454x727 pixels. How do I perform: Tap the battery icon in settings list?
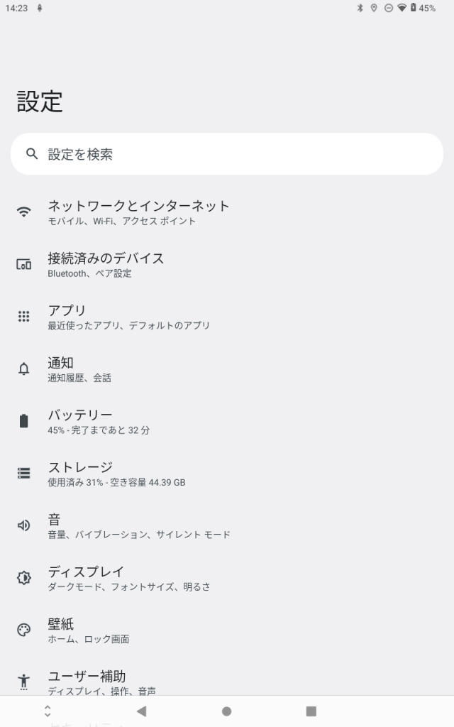pos(24,421)
